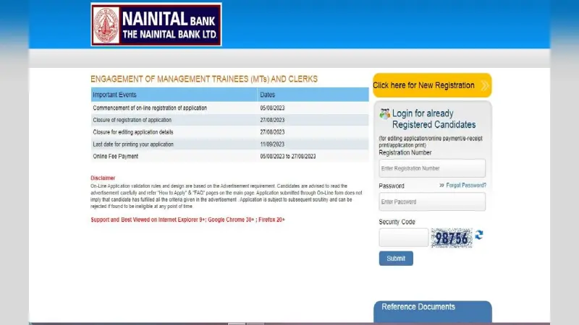Screen dimensions: 579x325
Task: Click the 'Engagement of Management Trainees' heading
Action: coord(204,79)
